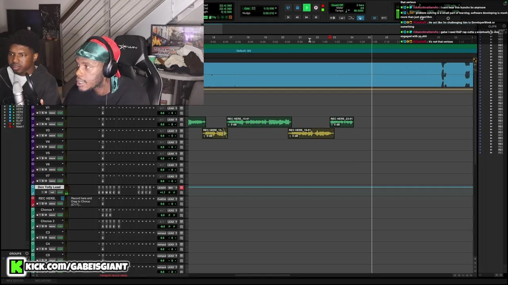The width and height of the screenshot is (508, 285).
Task: Toggle the Metronome click button
Action: pos(342,18)
